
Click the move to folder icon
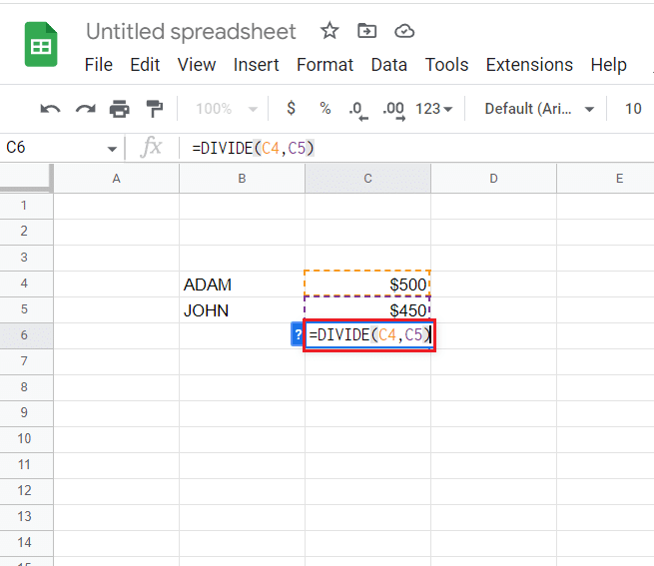point(367,31)
